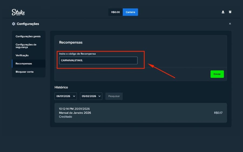Click the Configurações gear icon

tap(14, 24)
